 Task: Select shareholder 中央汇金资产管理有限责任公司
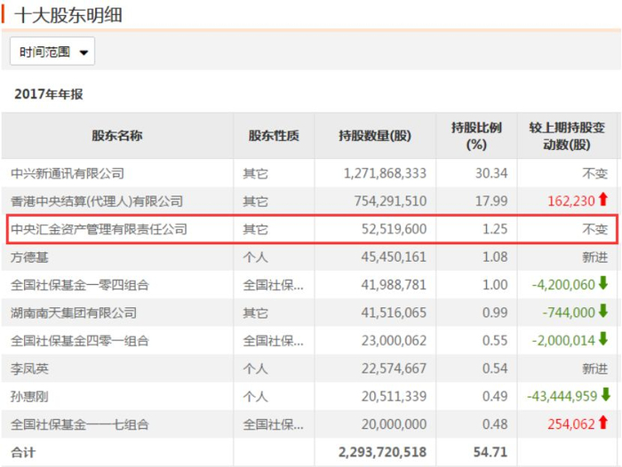[99, 229]
